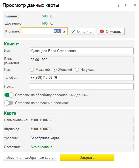Screen dimensions: 139x168
Task: Open the calculator icon in payment field
Action: [64, 31]
